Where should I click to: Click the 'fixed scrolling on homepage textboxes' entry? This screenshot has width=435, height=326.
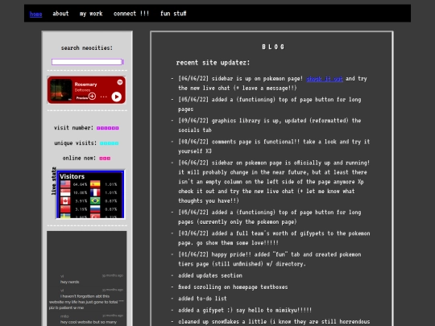click(x=233, y=287)
